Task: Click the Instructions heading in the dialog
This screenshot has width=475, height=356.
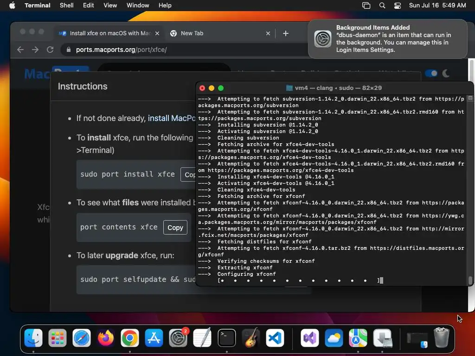Action: pos(83,86)
